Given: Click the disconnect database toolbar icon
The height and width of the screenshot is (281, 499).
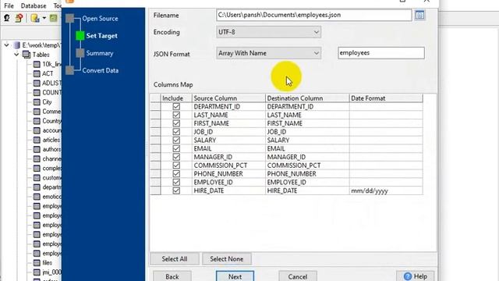Looking at the screenshot, I should point(19,18).
